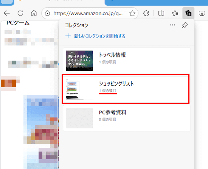Click the トラベル情報 thumbnail image
The width and height of the screenshot is (208, 169).
pos(79,61)
